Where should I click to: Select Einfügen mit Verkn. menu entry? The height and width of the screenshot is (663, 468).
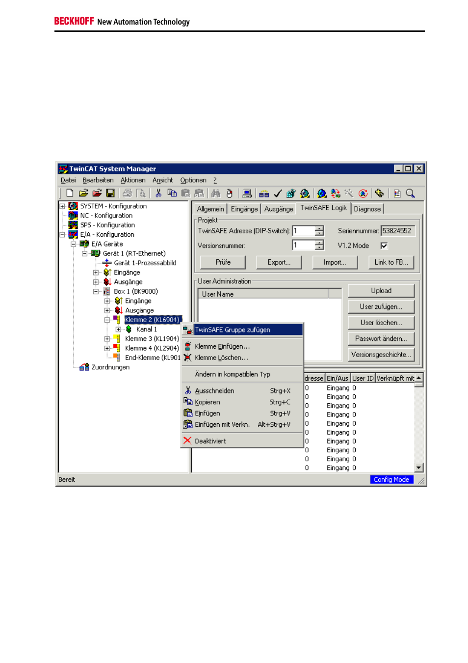(x=242, y=424)
